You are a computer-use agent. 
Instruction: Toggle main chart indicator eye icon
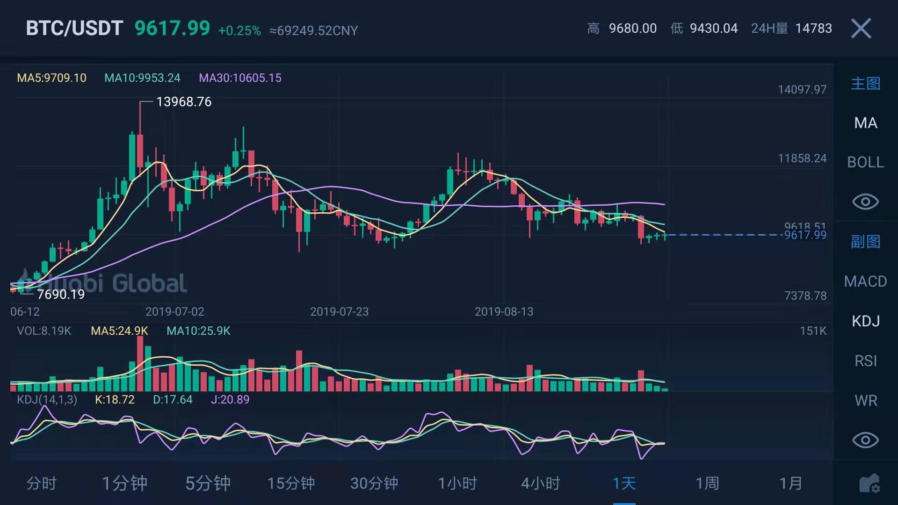point(865,202)
